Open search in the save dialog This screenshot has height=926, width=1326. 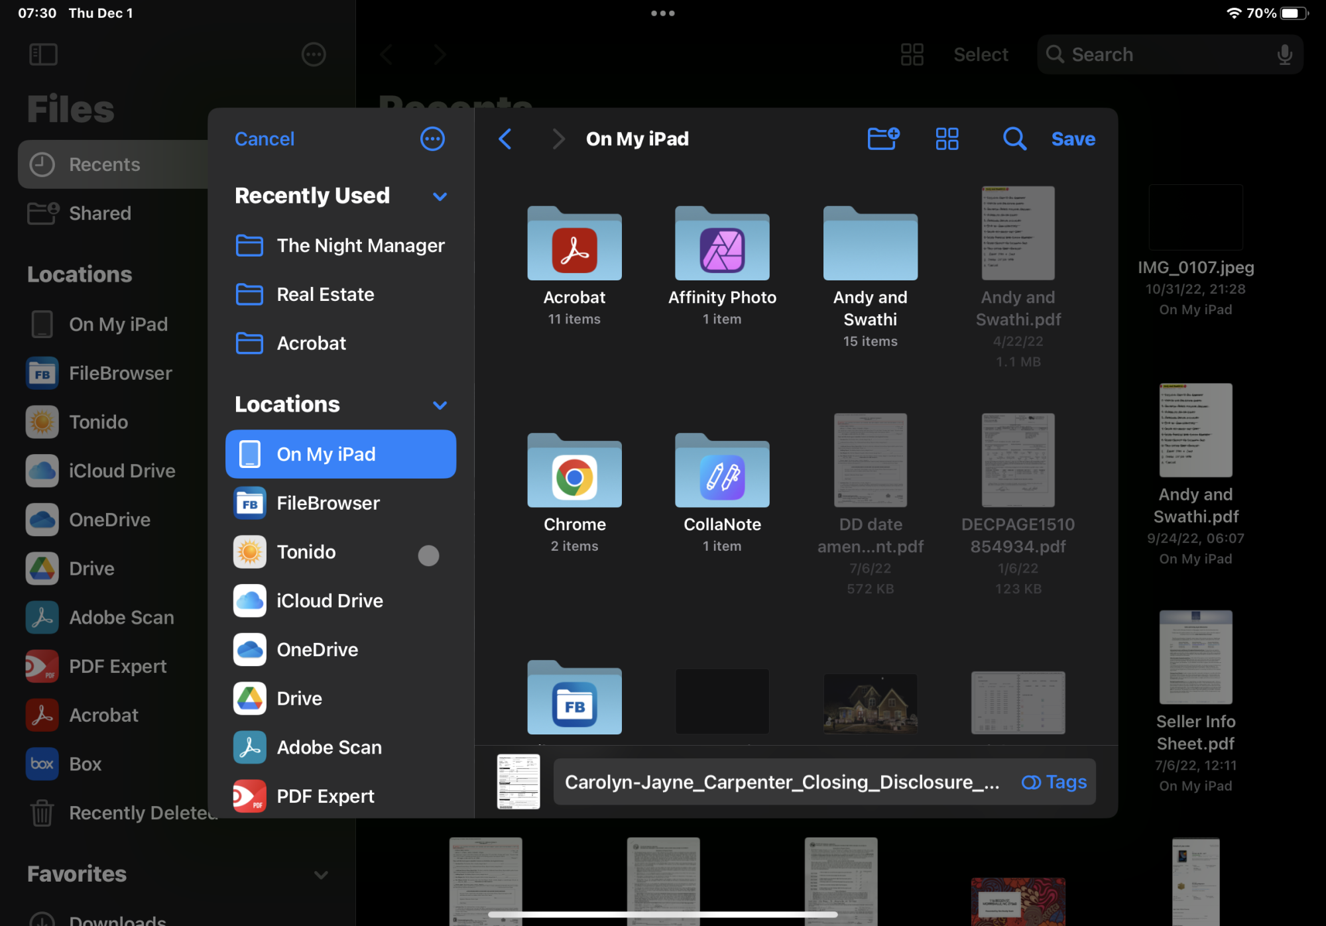(x=1014, y=139)
